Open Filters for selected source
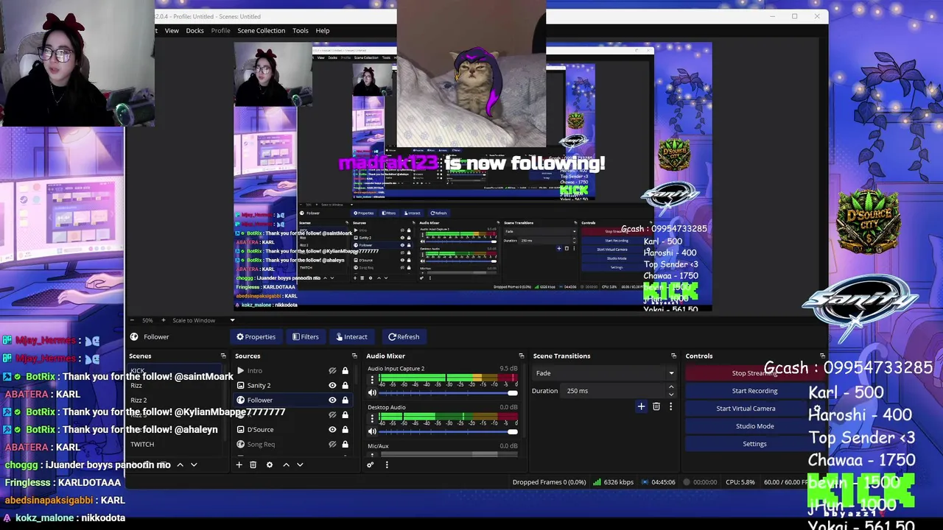 coord(305,337)
